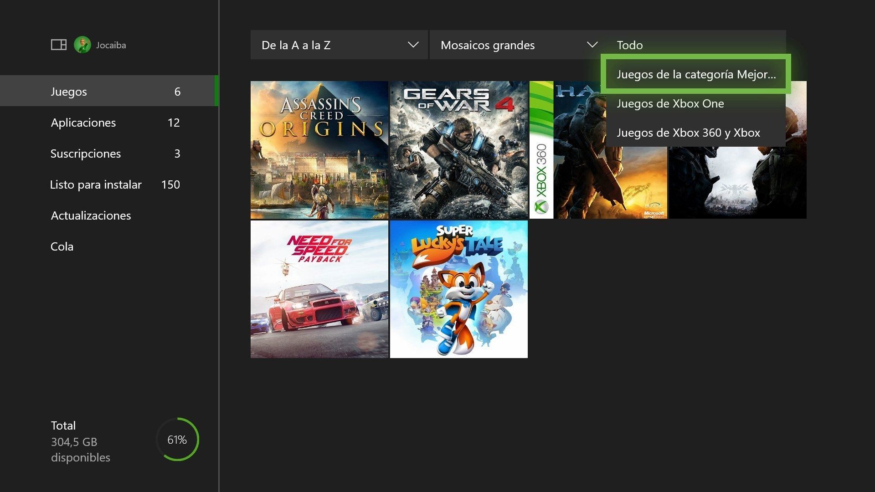
Task: Open the Gears of War 4 tile
Action: tap(458, 150)
